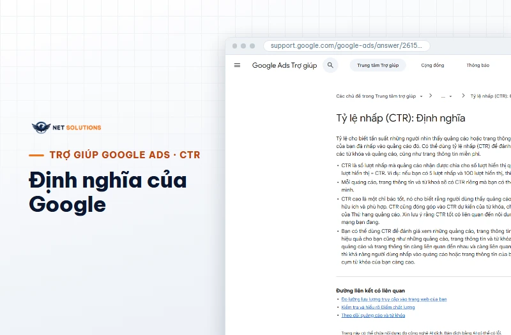
Task: Select the Trung tâm Trợ giúp tab
Action: pyautogui.click(x=378, y=65)
